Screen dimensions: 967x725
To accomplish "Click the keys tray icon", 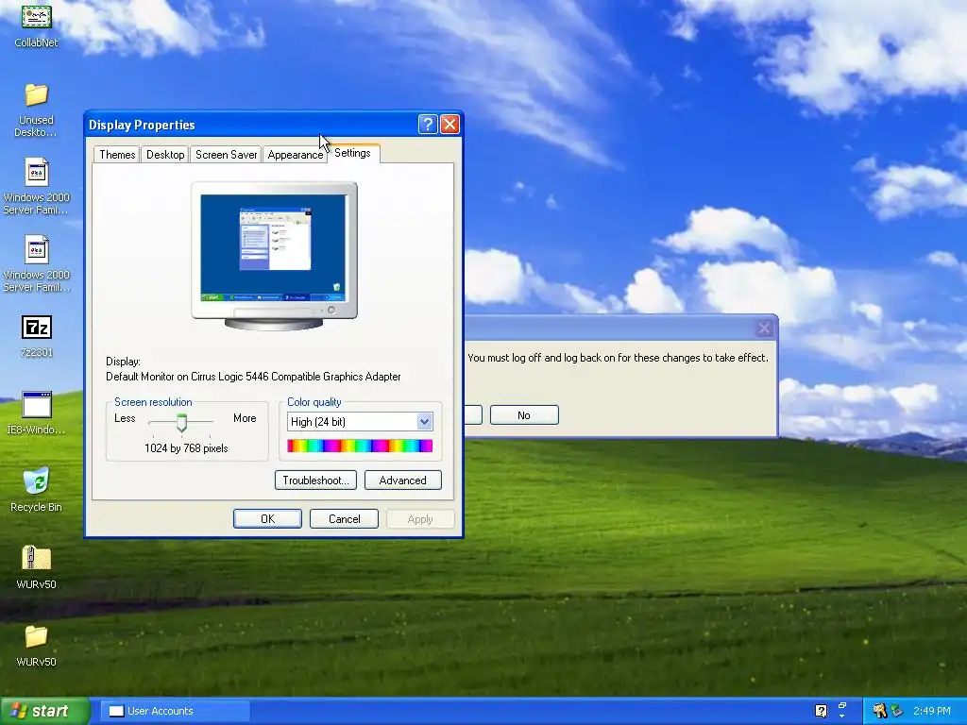I will (879, 711).
